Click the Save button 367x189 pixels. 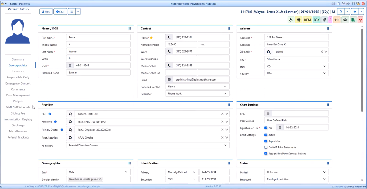click(x=60, y=12)
